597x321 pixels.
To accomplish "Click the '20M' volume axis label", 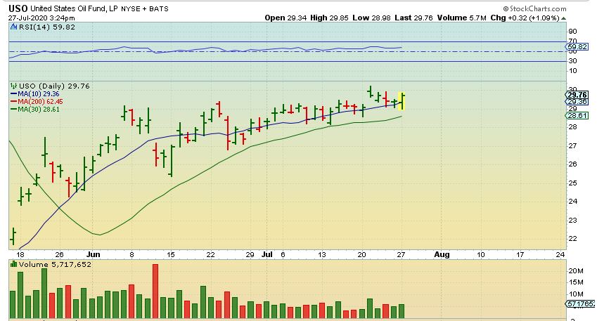I will tap(576, 271).
